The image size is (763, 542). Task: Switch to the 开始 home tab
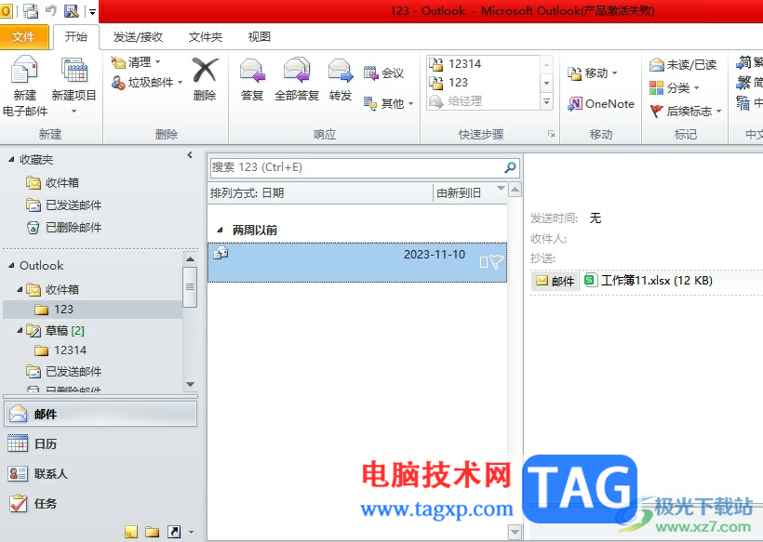pyautogui.click(x=76, y=36)
